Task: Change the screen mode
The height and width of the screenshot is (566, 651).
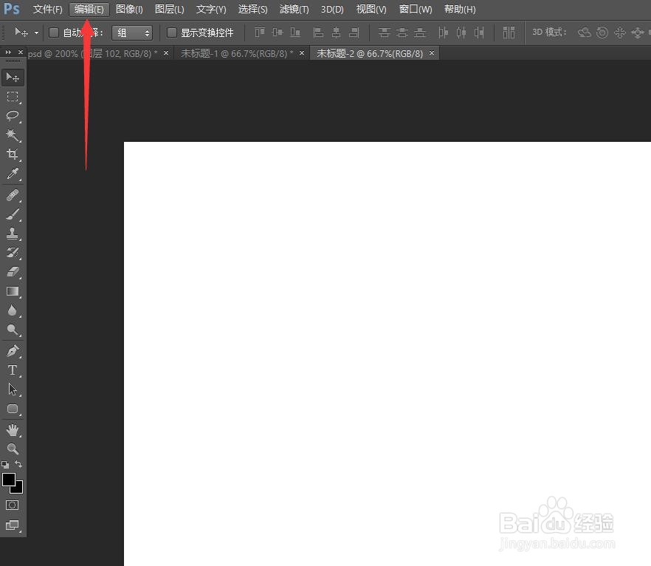Action: click(13, 525)
